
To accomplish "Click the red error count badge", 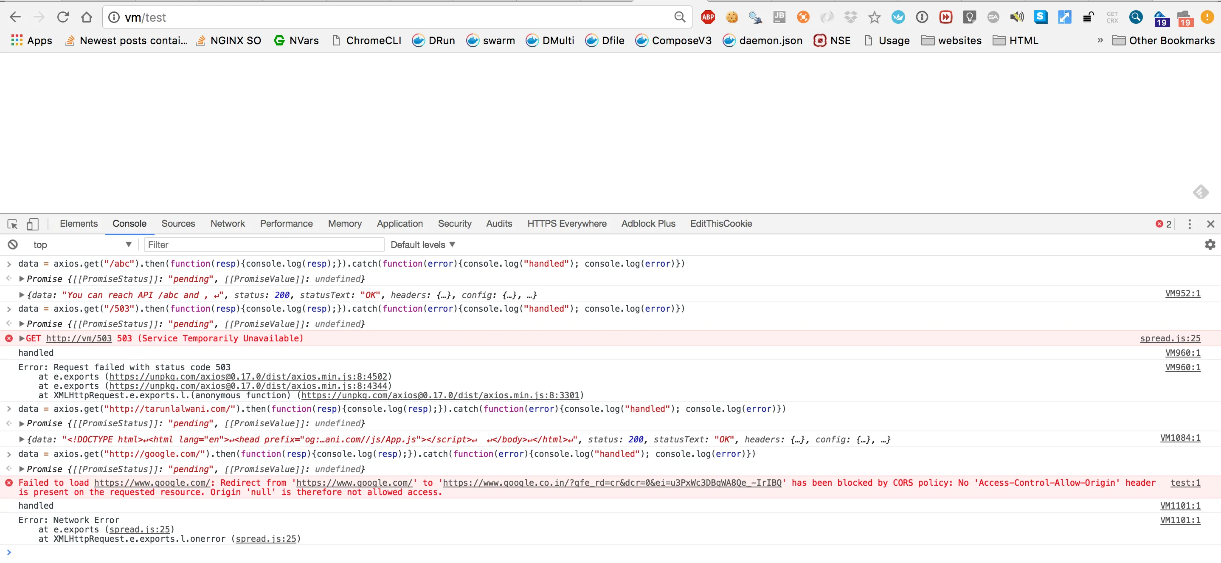I will pyautogui.click(x=1163, y=224).
